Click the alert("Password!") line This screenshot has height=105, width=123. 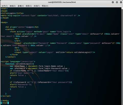[21, 85]
